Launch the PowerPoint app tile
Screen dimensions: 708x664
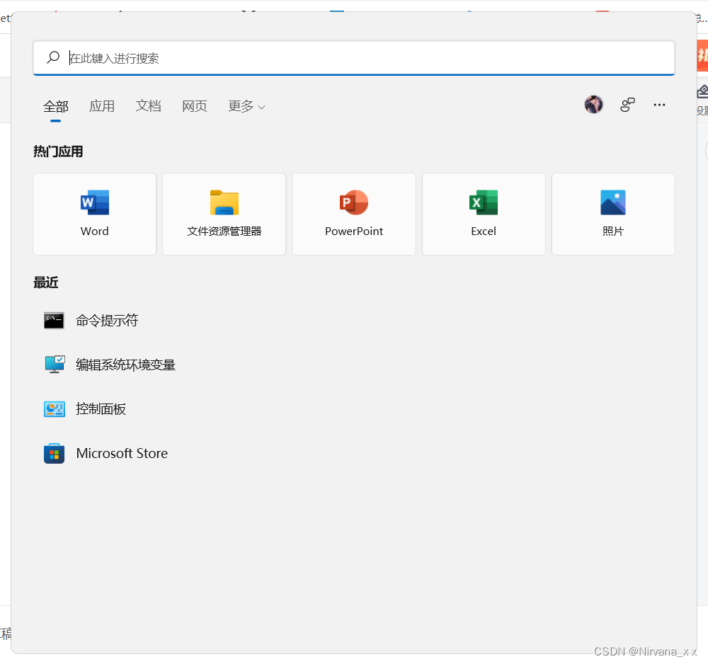pyautogui.click(x=353, y=214)
